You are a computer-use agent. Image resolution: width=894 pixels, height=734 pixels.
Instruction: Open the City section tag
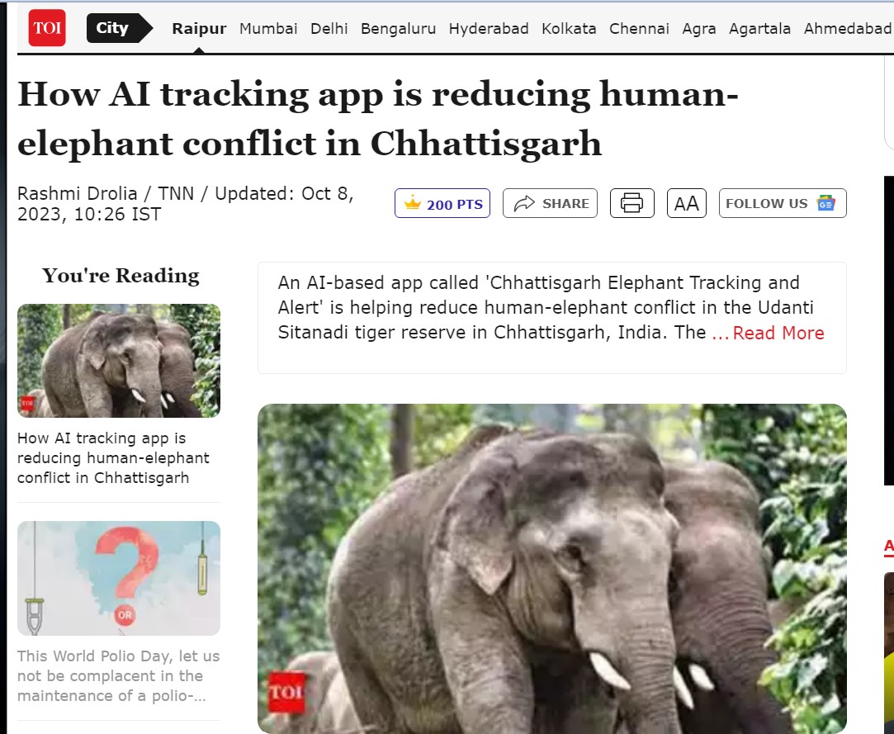(x=119, y=28)
